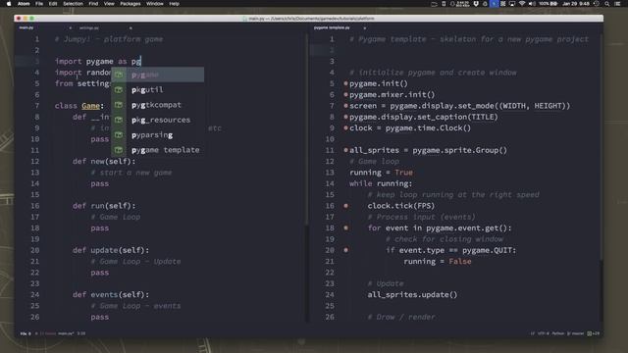Choose pygame autocomplete suggestion
The width and height of the screenshot is (628, 353).
[x=157, y=75]
